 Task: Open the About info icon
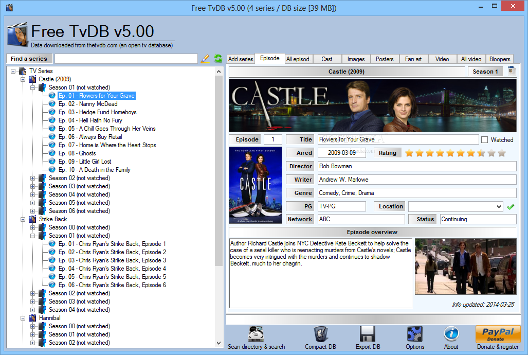click(451, 334)
